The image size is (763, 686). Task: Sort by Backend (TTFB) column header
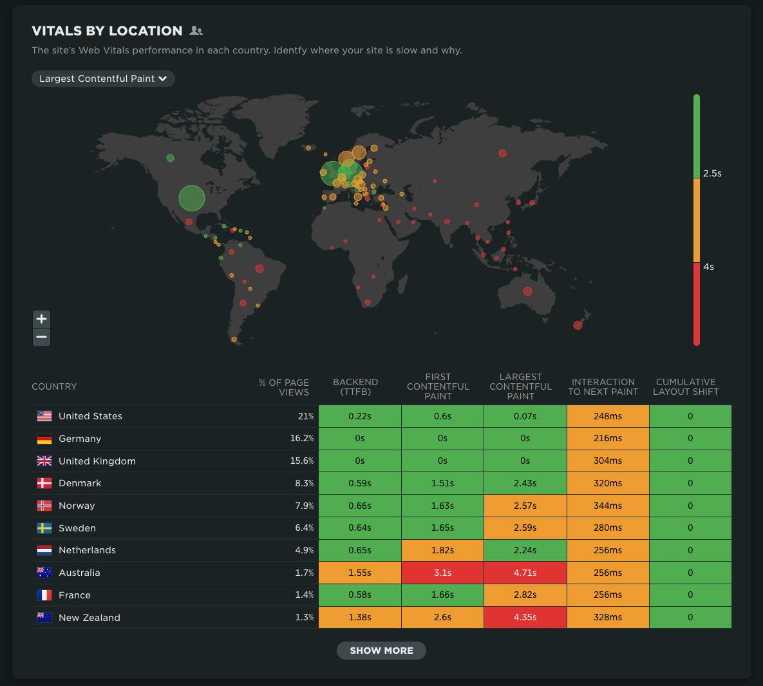[x=355, y=386]
